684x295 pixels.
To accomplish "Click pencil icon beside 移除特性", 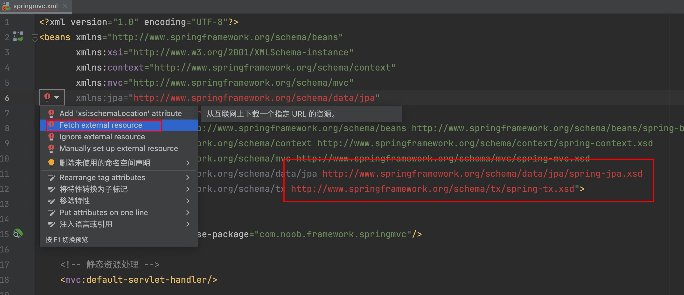I will (52, 201).
